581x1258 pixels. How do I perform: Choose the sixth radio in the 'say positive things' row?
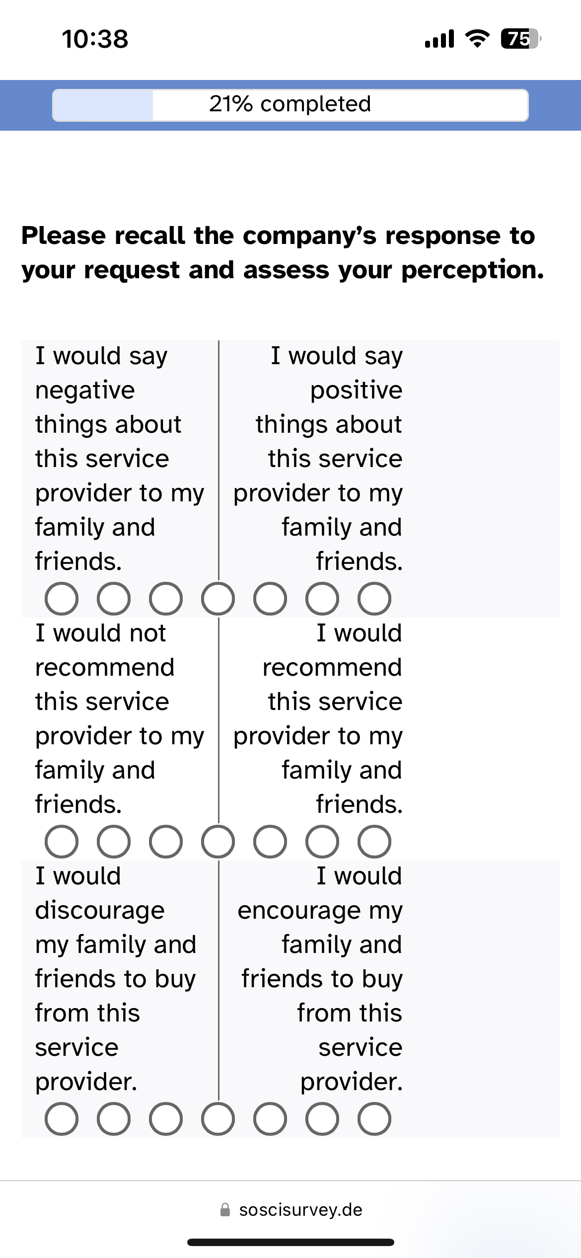[322, 599]
